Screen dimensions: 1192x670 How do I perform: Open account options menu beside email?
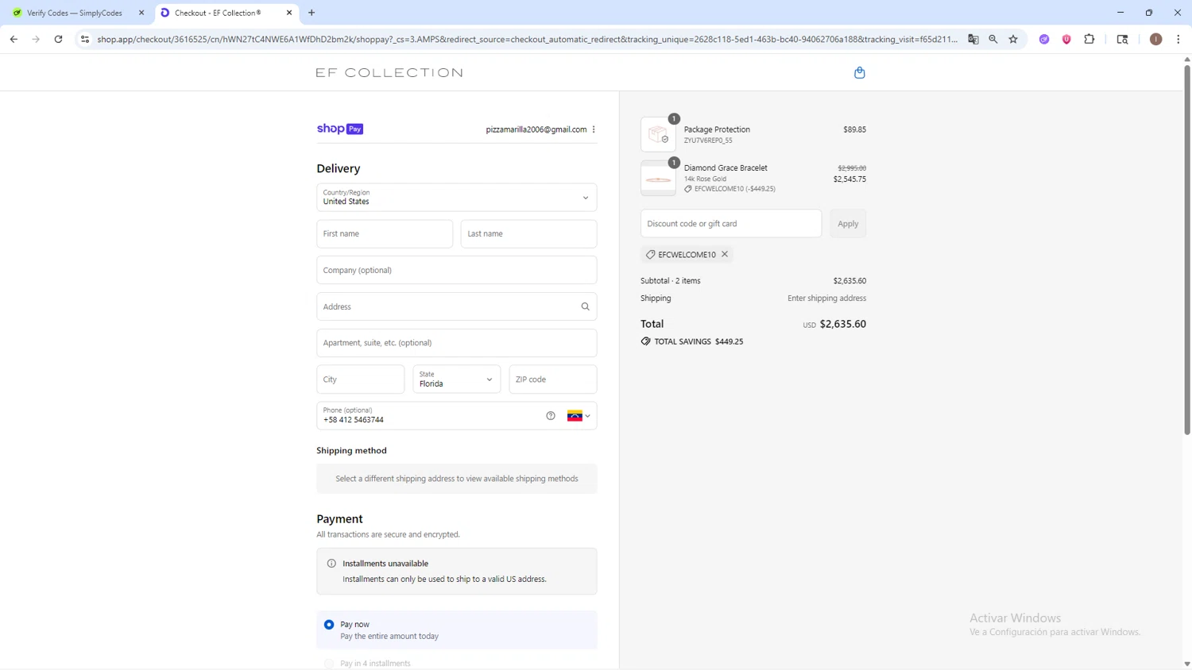594,129
